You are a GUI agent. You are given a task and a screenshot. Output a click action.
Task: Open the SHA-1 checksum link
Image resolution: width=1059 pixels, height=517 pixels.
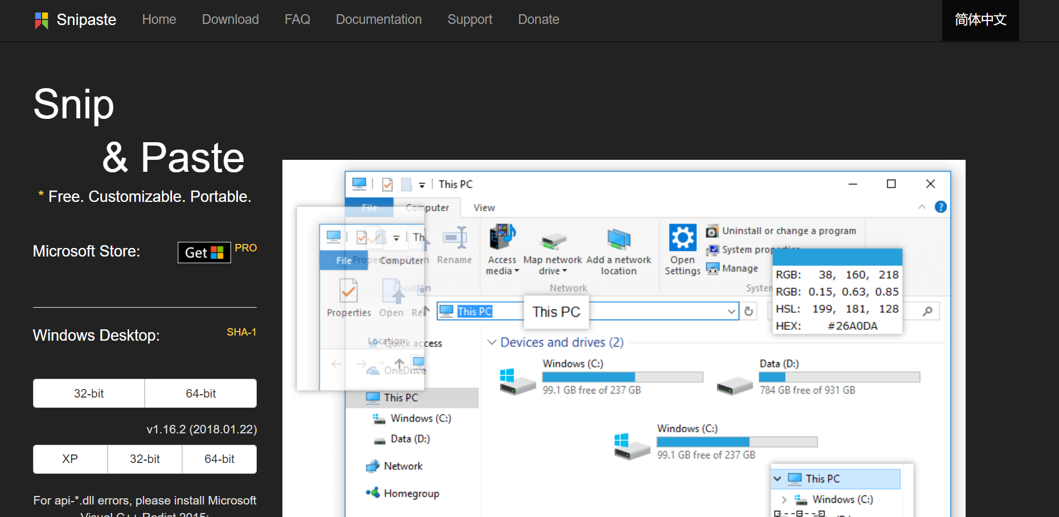[241, 332]
